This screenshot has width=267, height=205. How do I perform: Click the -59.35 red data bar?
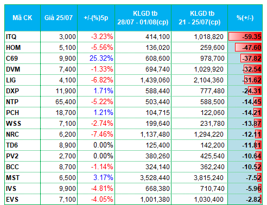point(245,37)
